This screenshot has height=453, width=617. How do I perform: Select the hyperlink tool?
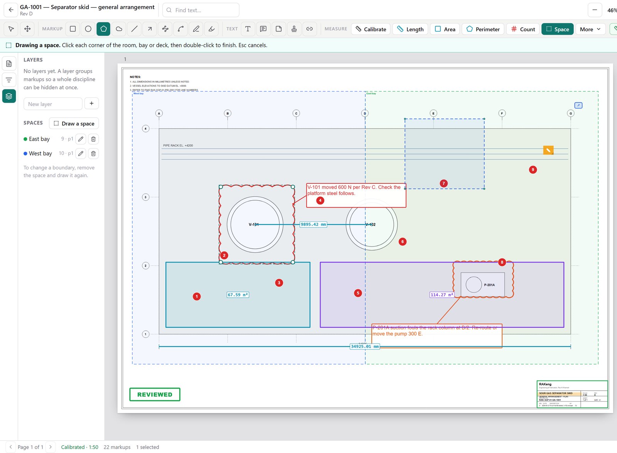point(310,29)
